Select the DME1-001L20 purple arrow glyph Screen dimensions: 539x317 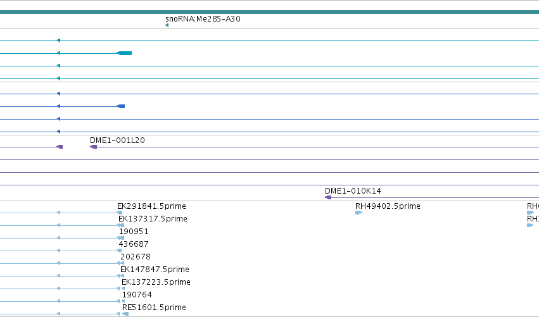pos(94,147)
